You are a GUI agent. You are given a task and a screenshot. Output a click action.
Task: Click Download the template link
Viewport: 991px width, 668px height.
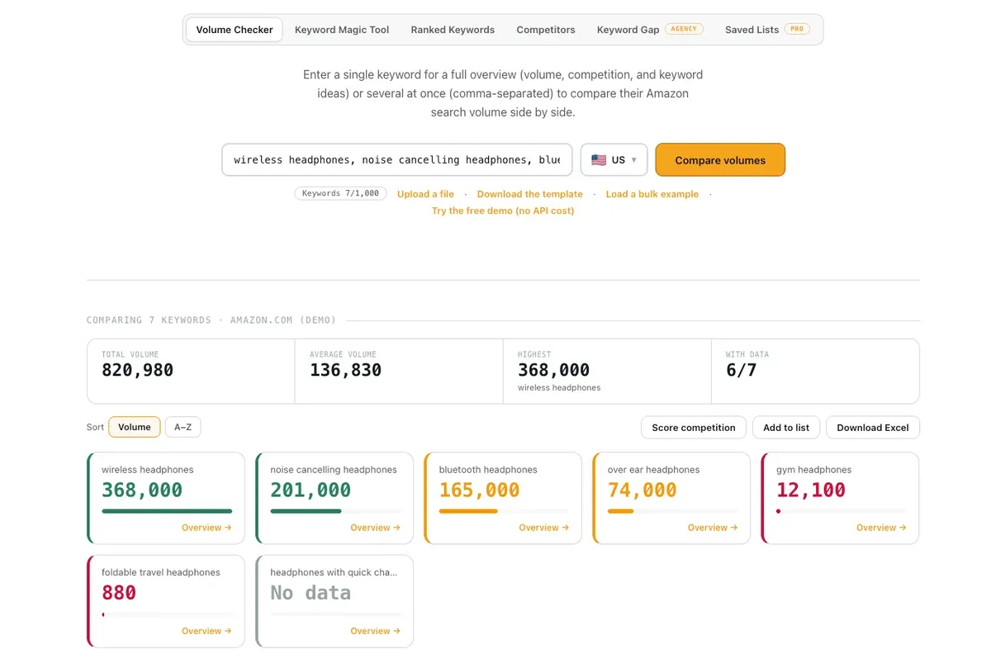pyautogui.click(x=530, y=194)
